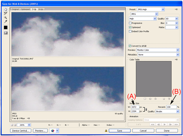
Task: Click the gray Color Table area
Action: tap(154, 79)
